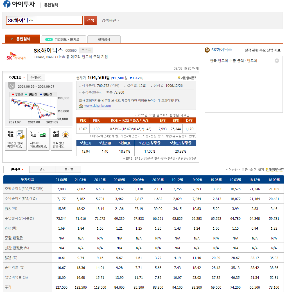Click the current price 104,500원
This screenshot has width=287, height=294.
click(x=98, y=78)
